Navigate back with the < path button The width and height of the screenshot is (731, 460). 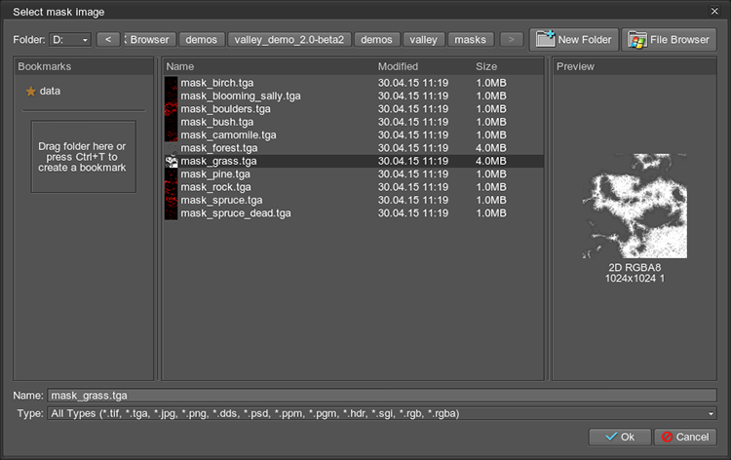pos(107,40)
